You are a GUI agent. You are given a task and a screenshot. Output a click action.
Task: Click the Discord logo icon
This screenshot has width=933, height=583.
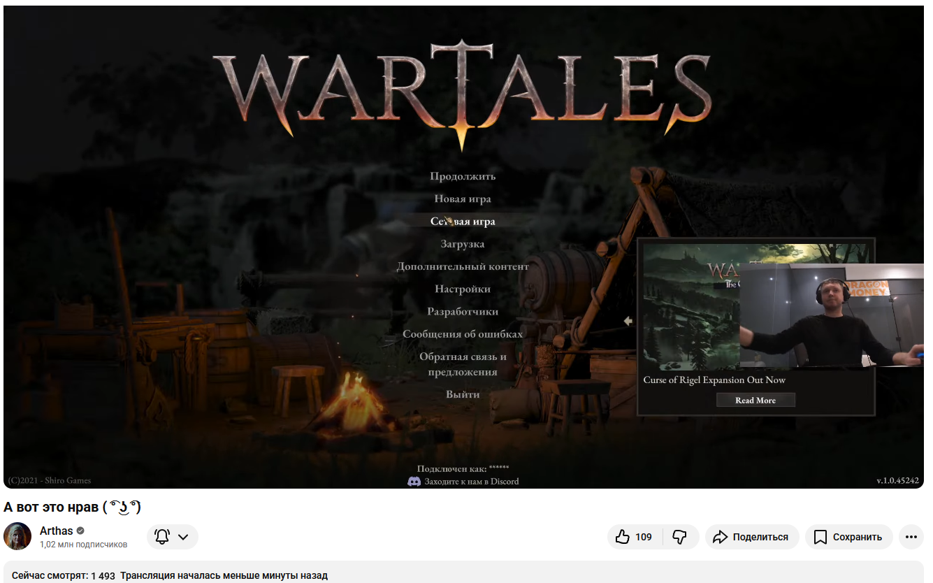point(414,481)
